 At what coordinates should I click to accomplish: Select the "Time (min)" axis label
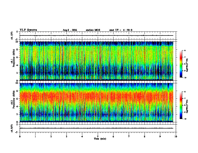tap(100, 139)
